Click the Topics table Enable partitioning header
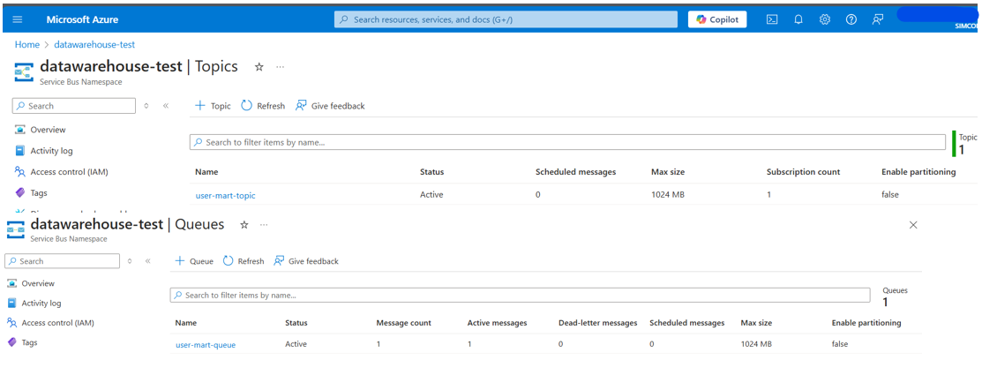The height and width of the screenshot is (390, 982). [x=918, y=171]
